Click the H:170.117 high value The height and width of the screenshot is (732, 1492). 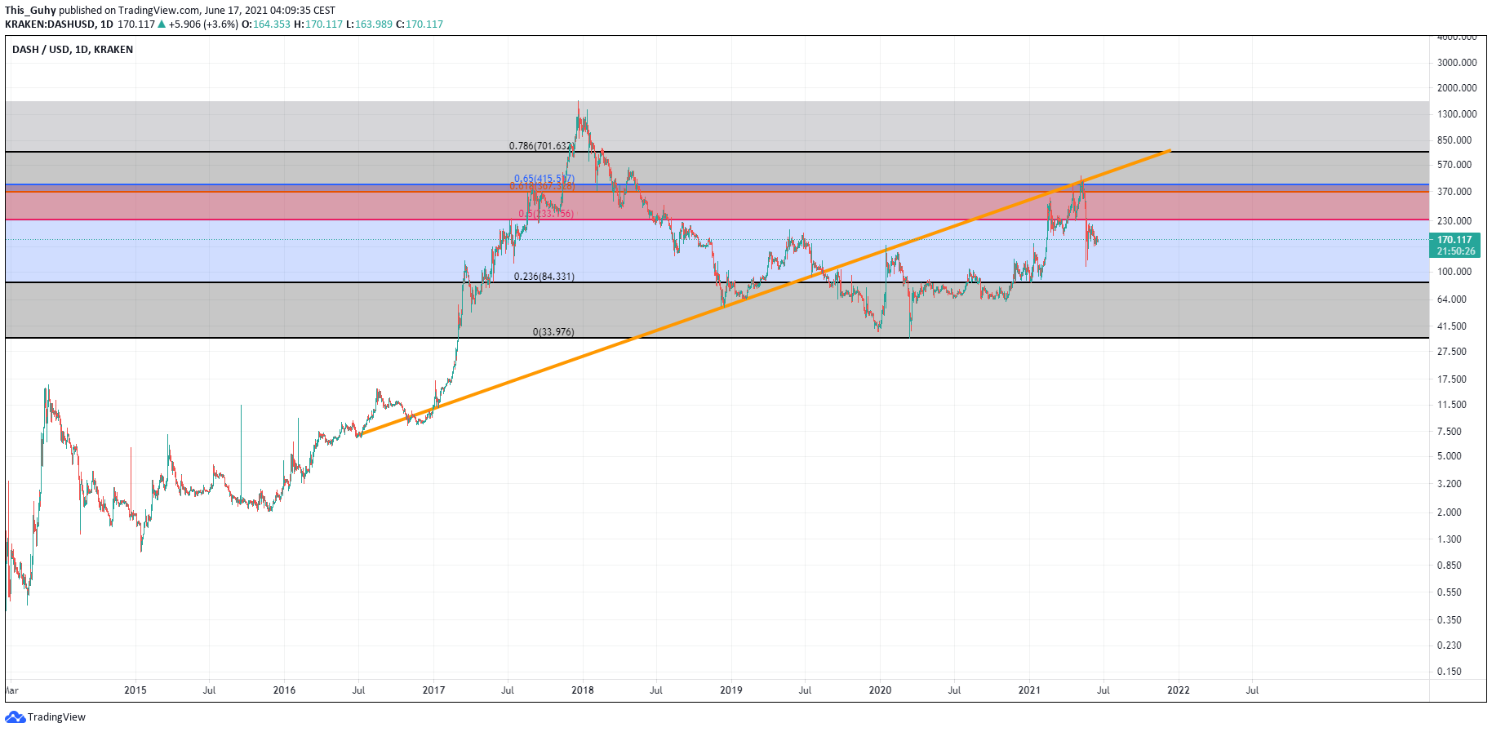coord(318,24)
